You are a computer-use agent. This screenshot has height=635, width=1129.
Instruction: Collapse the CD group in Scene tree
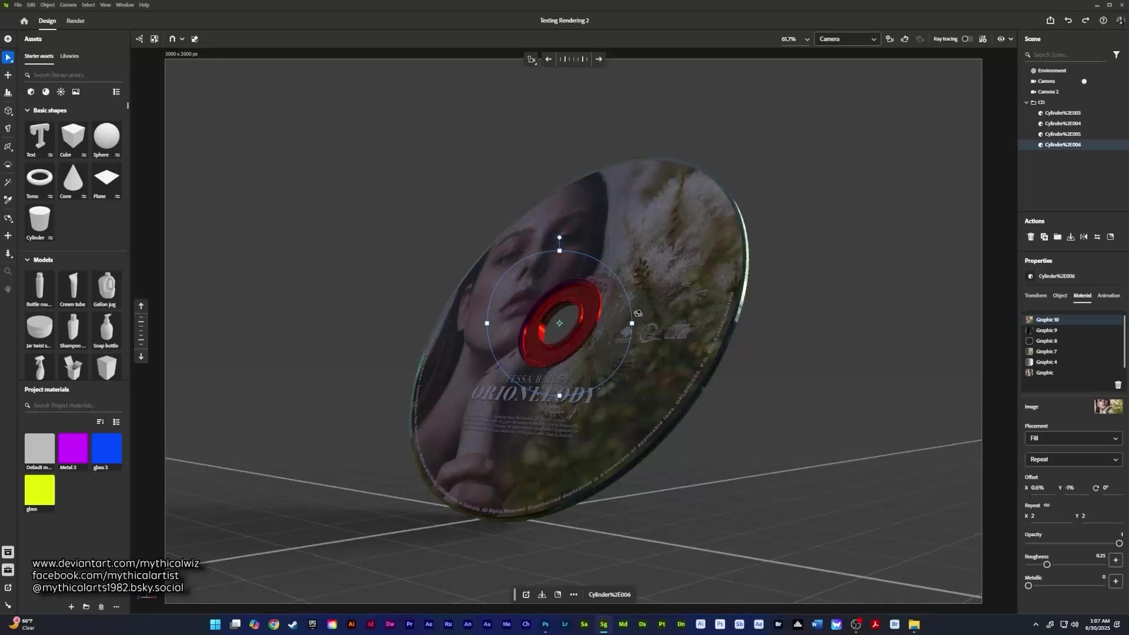tap(1027, 102)
